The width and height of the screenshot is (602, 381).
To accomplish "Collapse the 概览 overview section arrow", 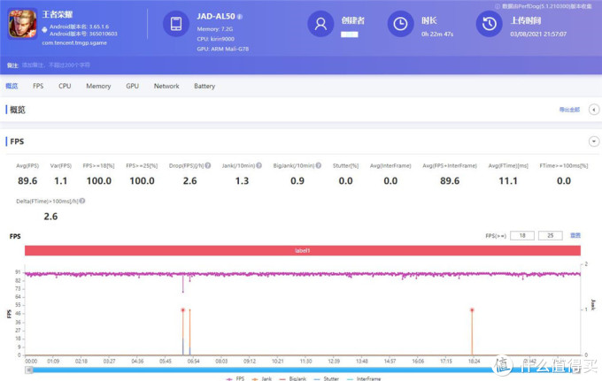I will pyautogui.click(x=593, y=110).
